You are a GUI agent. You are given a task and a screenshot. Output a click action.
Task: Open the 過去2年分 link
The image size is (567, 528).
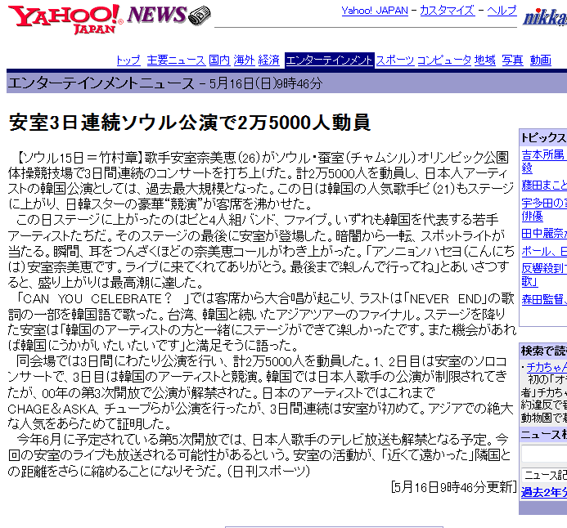[543, 492]
